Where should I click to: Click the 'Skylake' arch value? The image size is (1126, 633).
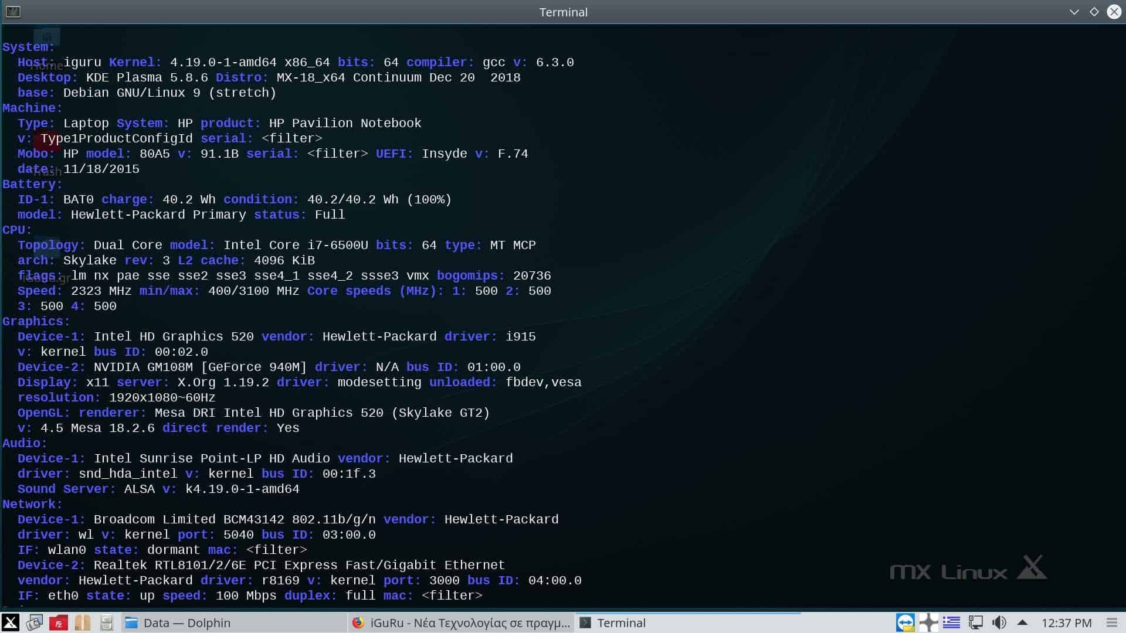tap(90, 260)
